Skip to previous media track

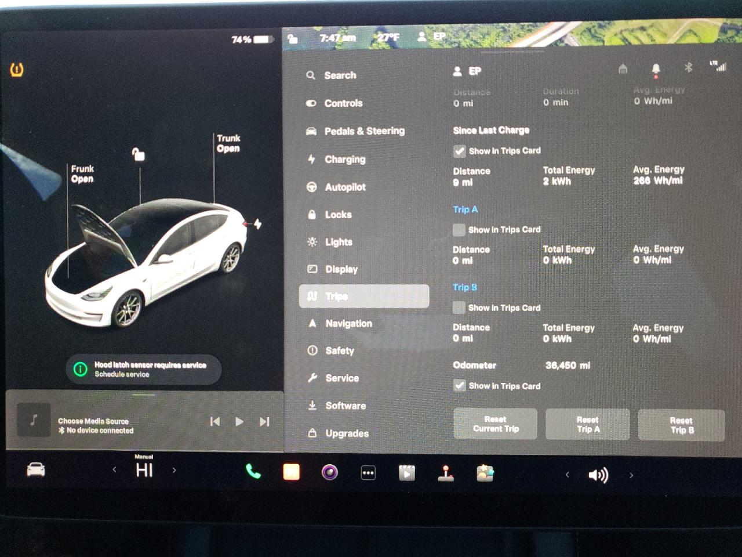[215, 422]
